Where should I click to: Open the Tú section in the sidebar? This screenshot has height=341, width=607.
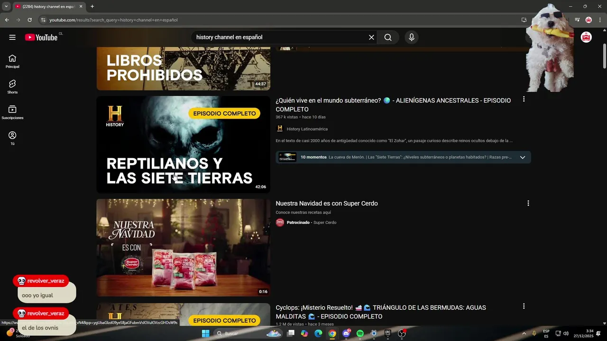pyautogui.click(x=12, y=138)
